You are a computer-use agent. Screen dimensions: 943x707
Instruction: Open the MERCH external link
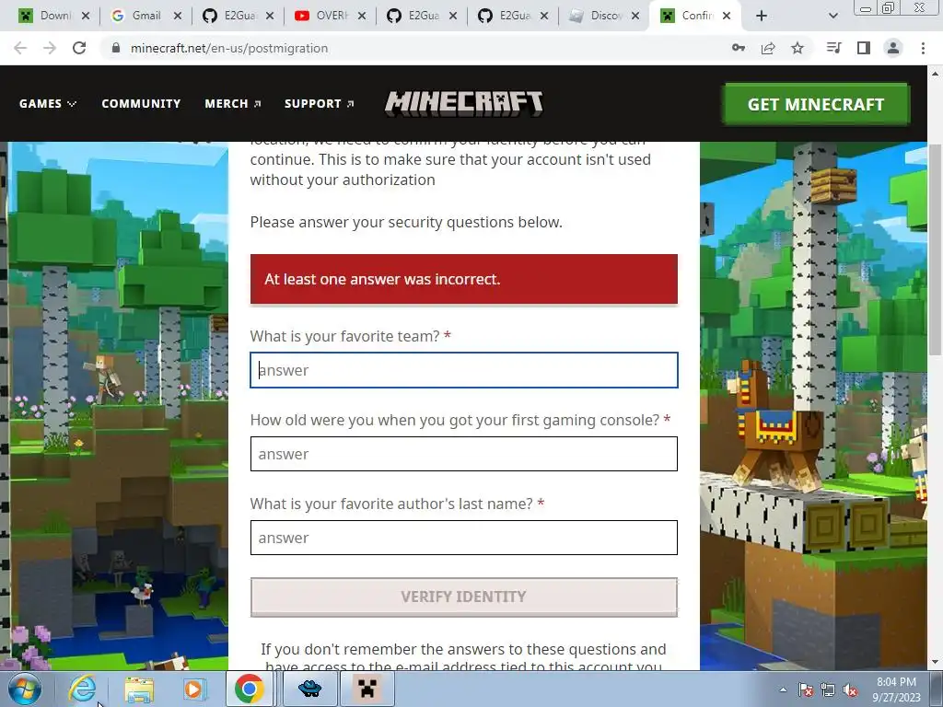click(233, 103)
